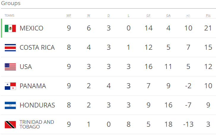Click the USA flag icon
The height and width of the screenshot is (135, 216).
[10, 67]
